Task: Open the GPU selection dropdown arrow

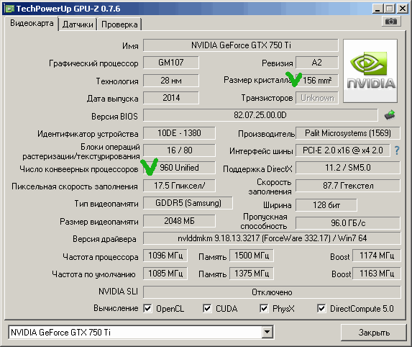Action: pos(267,332)
